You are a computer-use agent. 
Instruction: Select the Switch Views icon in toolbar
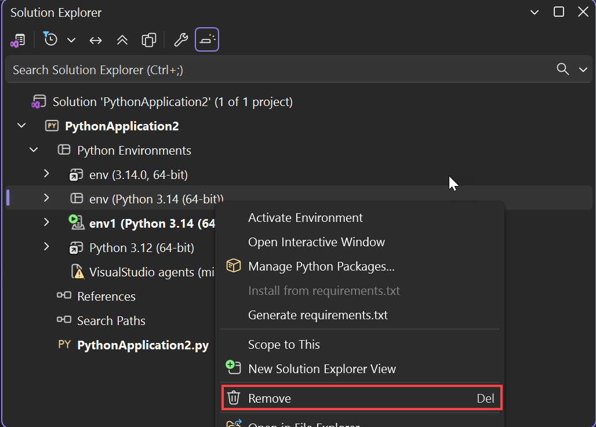pos(18,39)
